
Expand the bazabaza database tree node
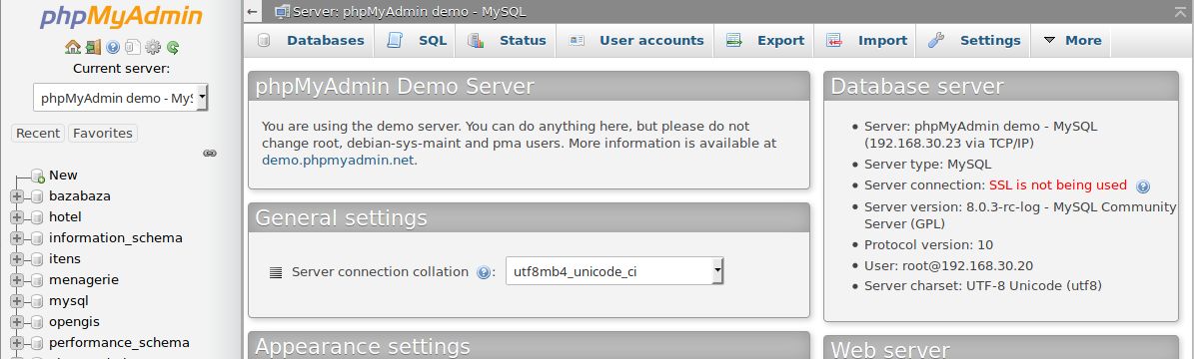[x=17, y=196]
